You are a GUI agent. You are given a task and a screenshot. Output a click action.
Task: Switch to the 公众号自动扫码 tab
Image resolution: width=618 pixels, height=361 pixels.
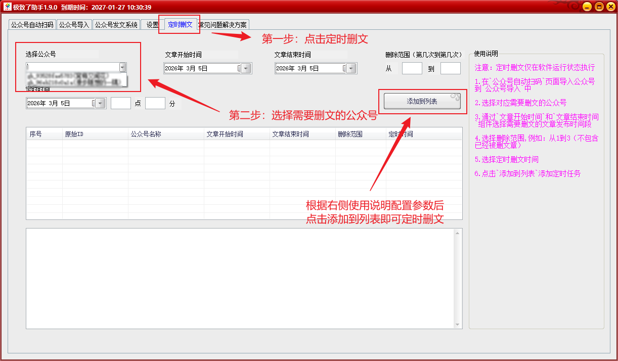point(32,25)
